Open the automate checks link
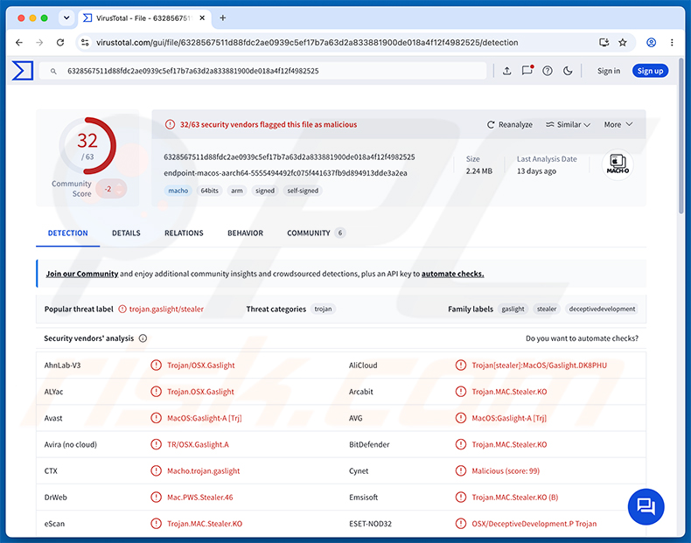The image size is (691, 543). coord(452,274)
